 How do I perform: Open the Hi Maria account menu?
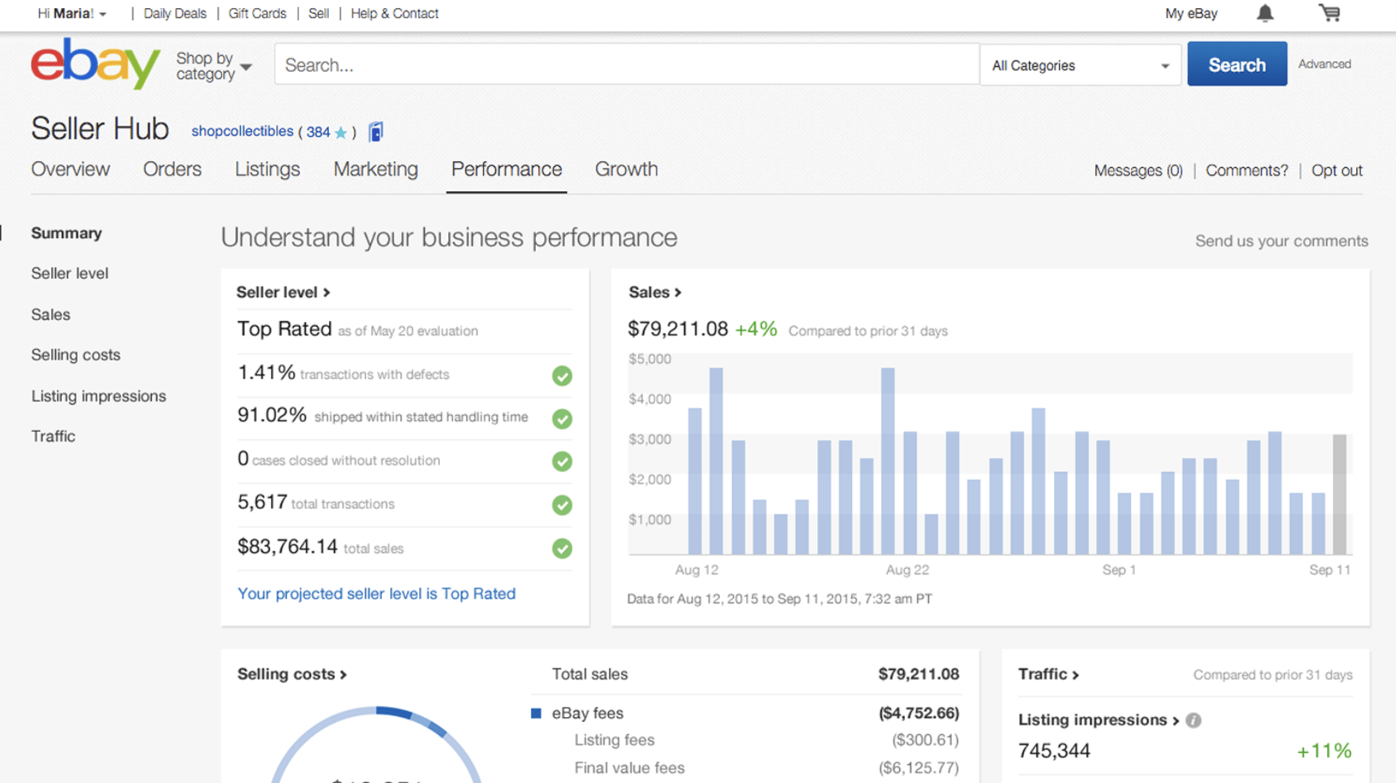pyautogui.click(x=72, y=13)
